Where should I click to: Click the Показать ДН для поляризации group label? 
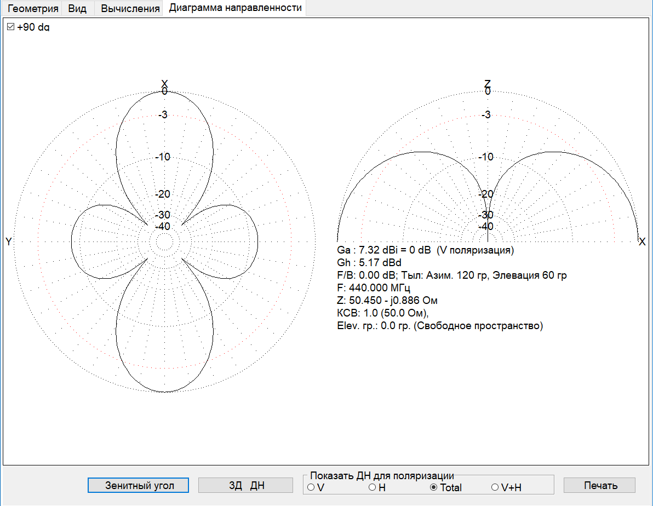pos(381,475)
